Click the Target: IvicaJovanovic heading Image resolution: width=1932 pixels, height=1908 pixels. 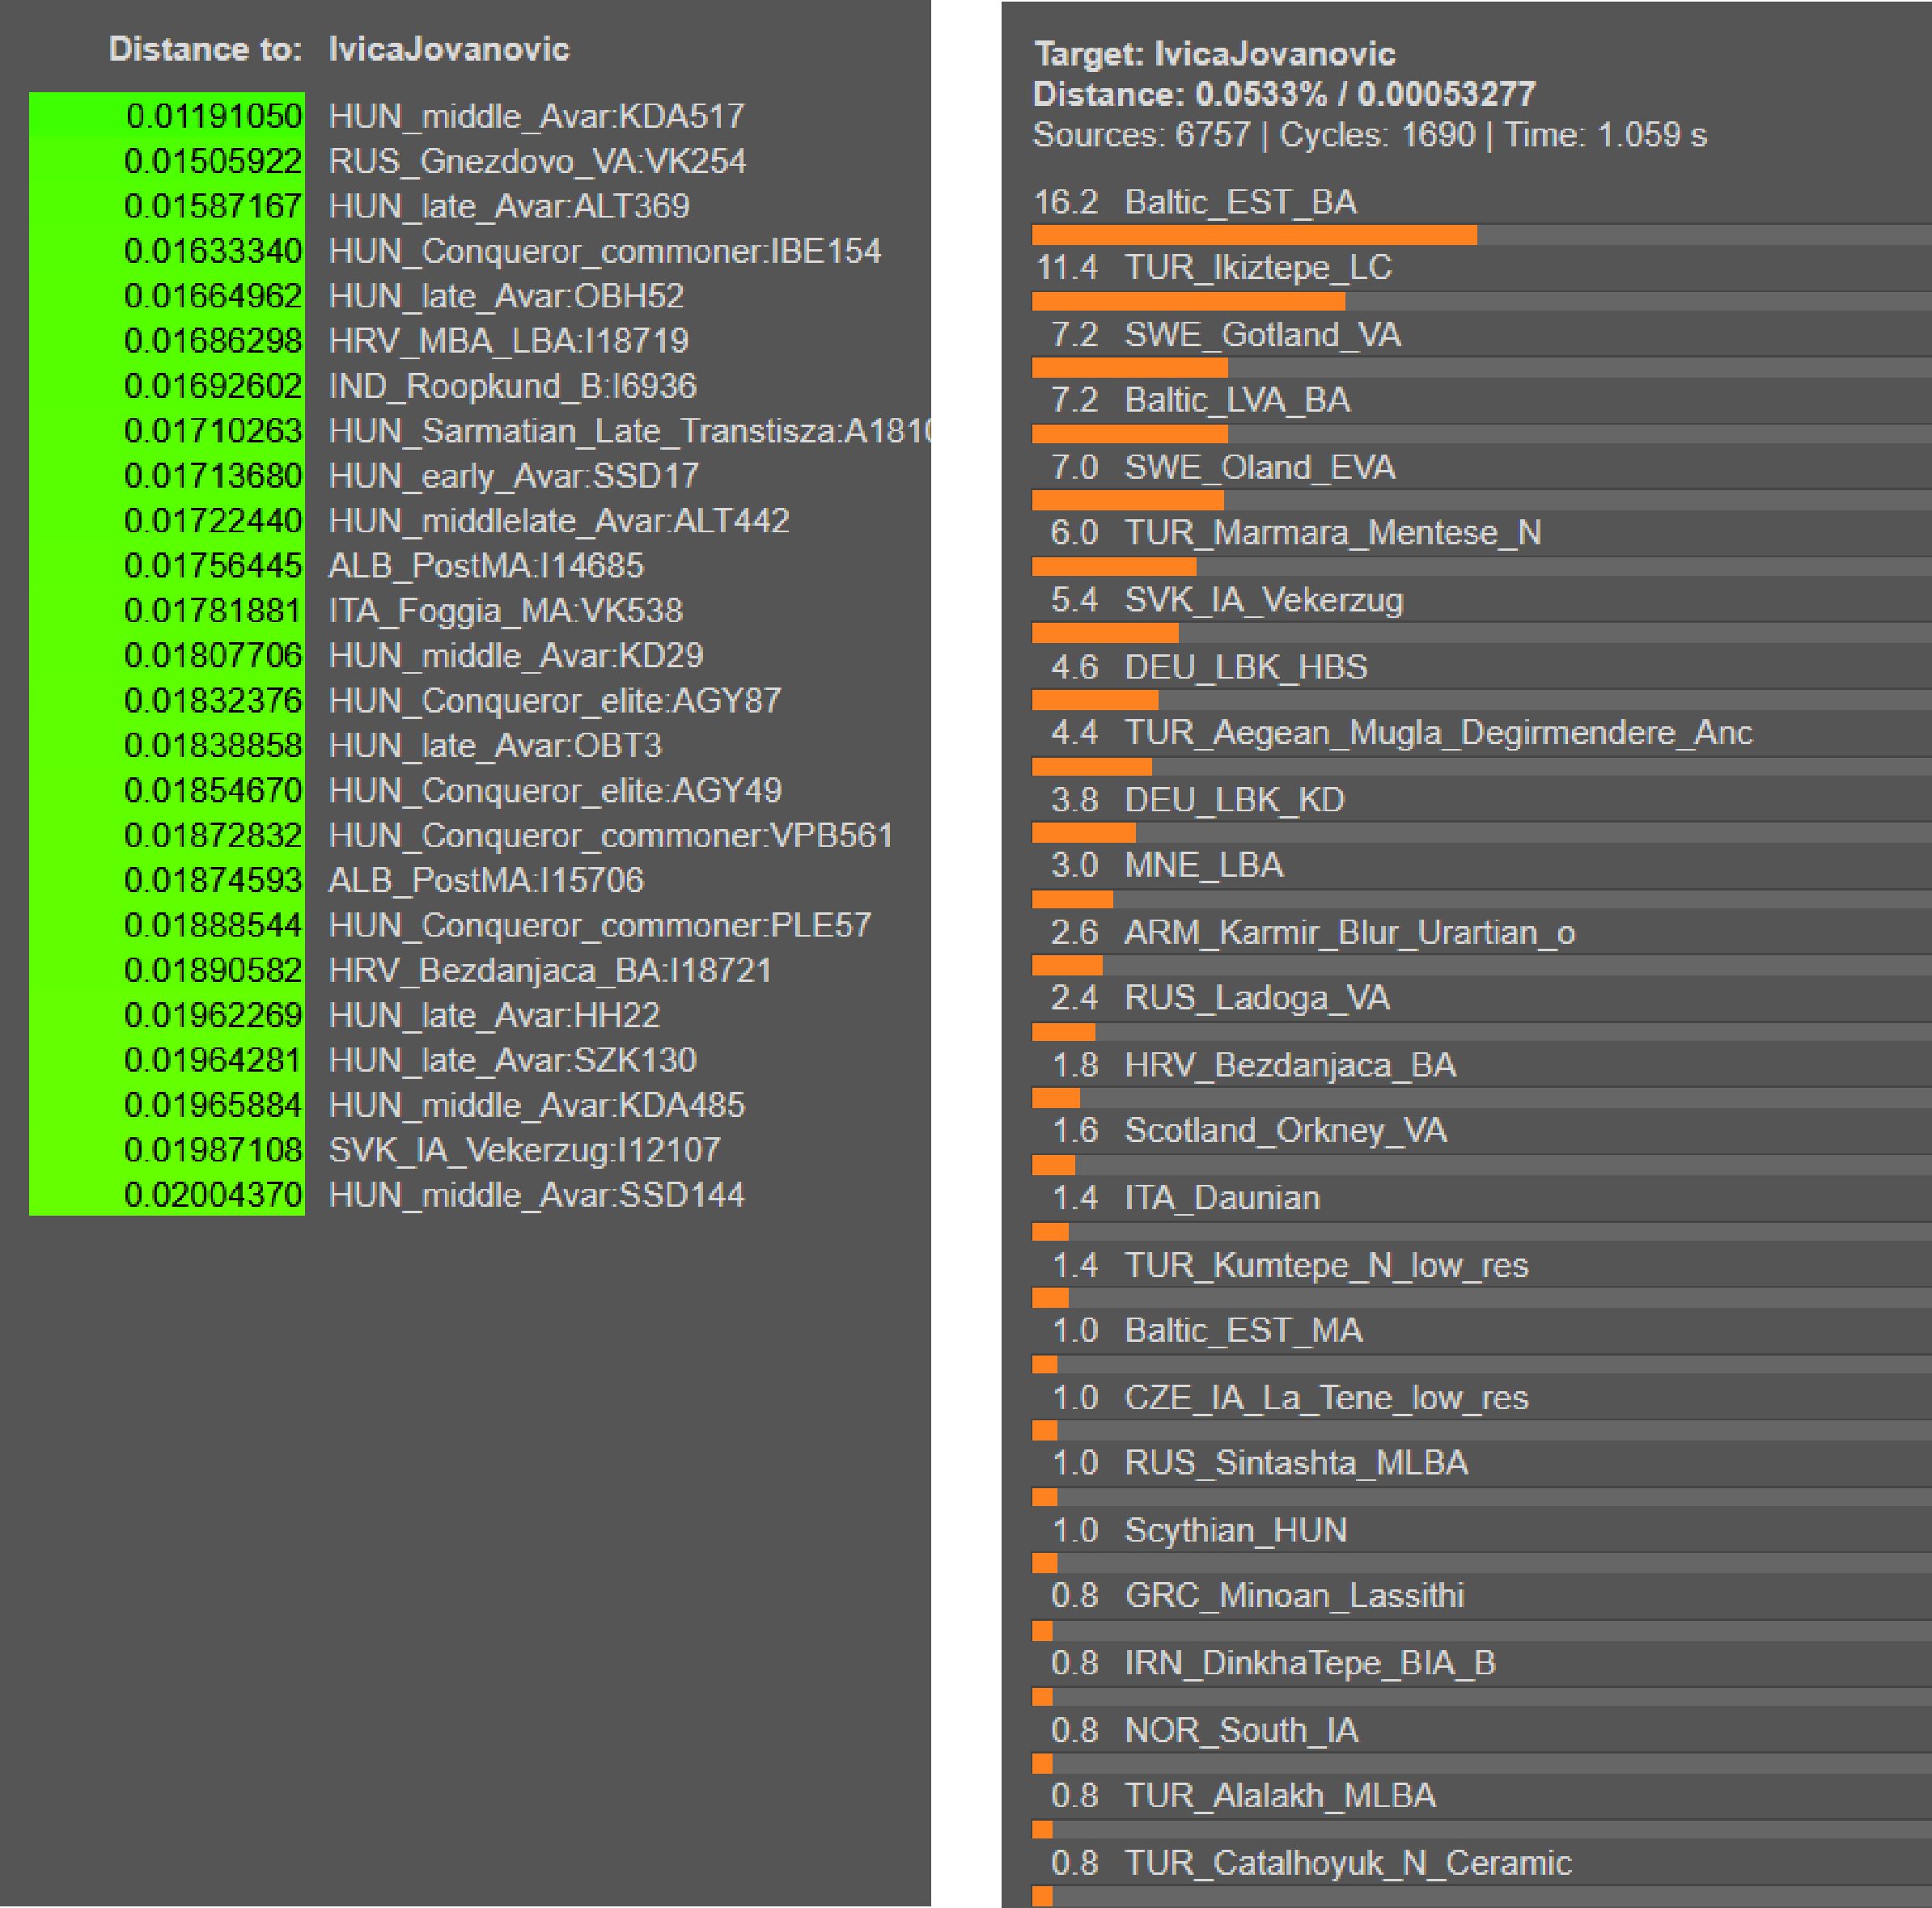coord(1214,54)
